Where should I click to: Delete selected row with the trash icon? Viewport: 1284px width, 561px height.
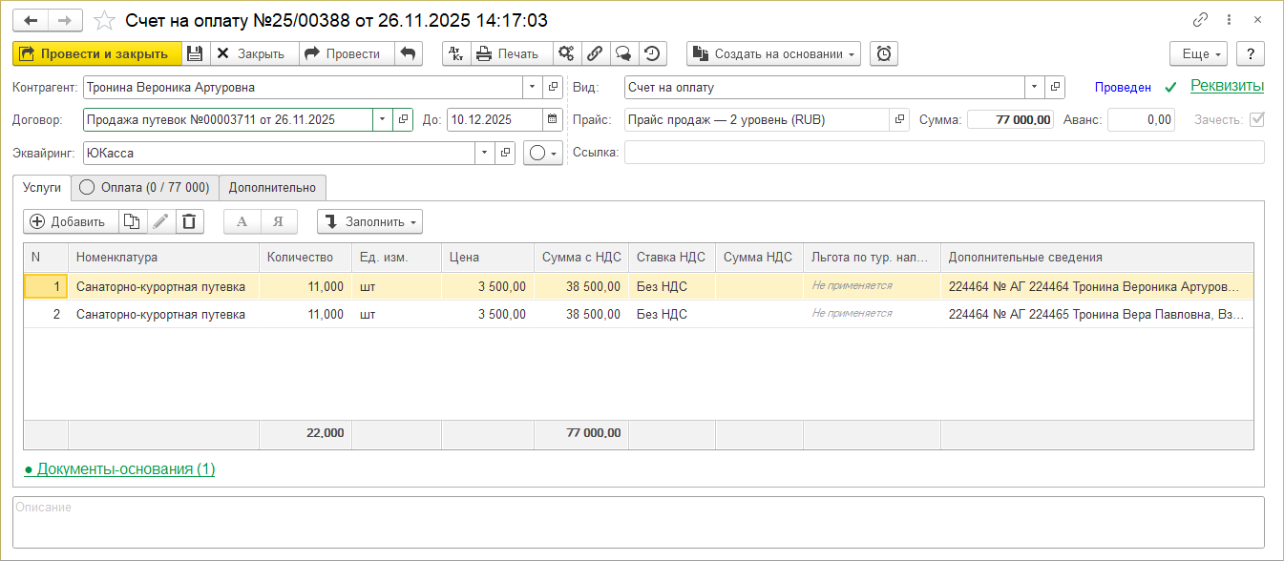189,221
